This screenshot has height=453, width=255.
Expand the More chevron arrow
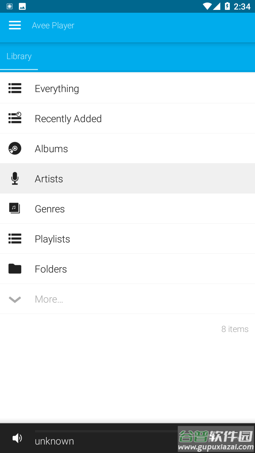(x=15, y=299)
